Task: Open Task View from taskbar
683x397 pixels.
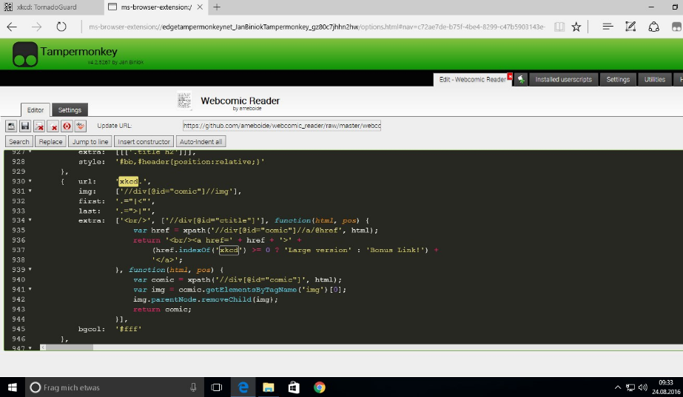Action: coord(217,387)
